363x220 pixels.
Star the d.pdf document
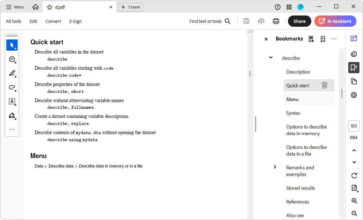50,7
